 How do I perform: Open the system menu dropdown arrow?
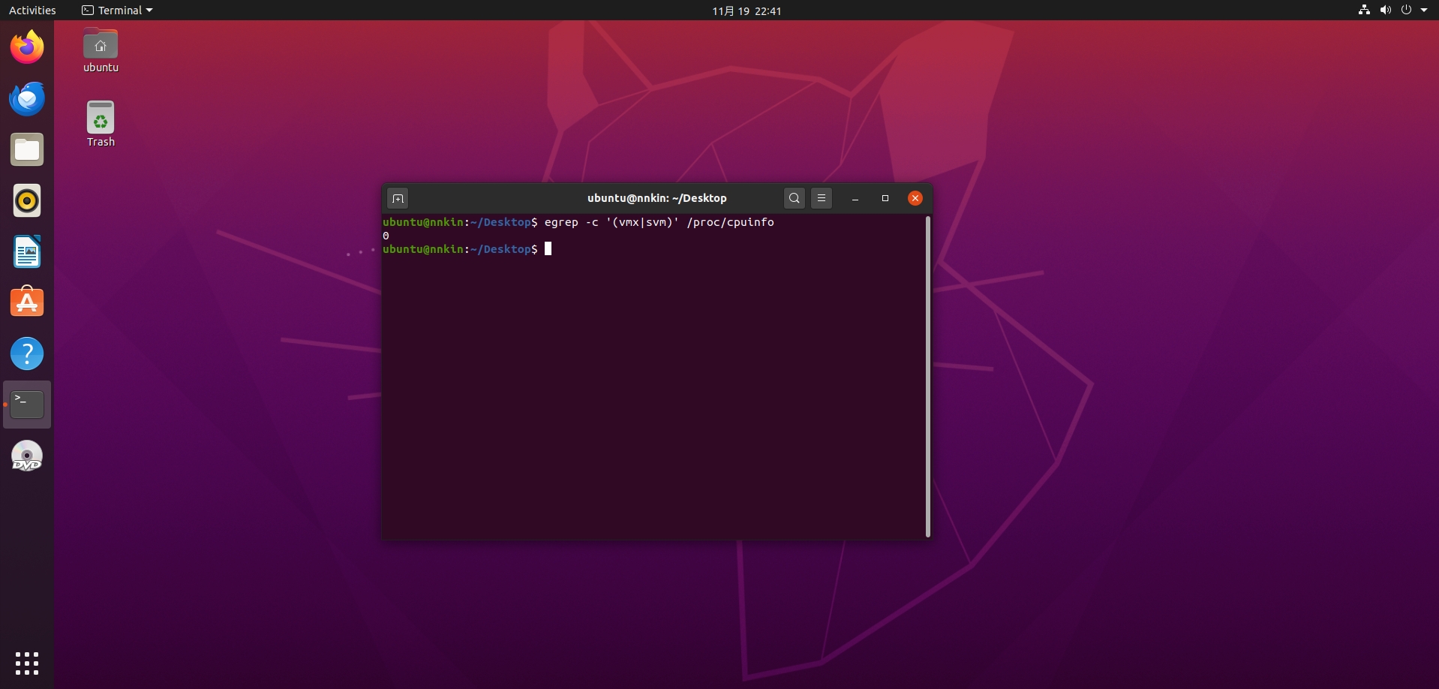1424,11
